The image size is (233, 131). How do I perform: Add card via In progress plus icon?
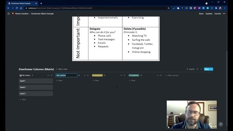[x=125, y=75]
